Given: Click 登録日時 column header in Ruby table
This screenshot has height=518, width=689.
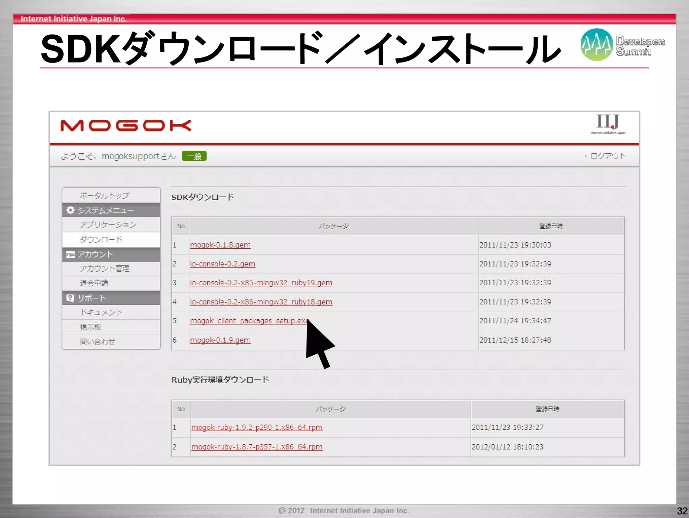Looking at the screenshot, I should click(547, 409).
